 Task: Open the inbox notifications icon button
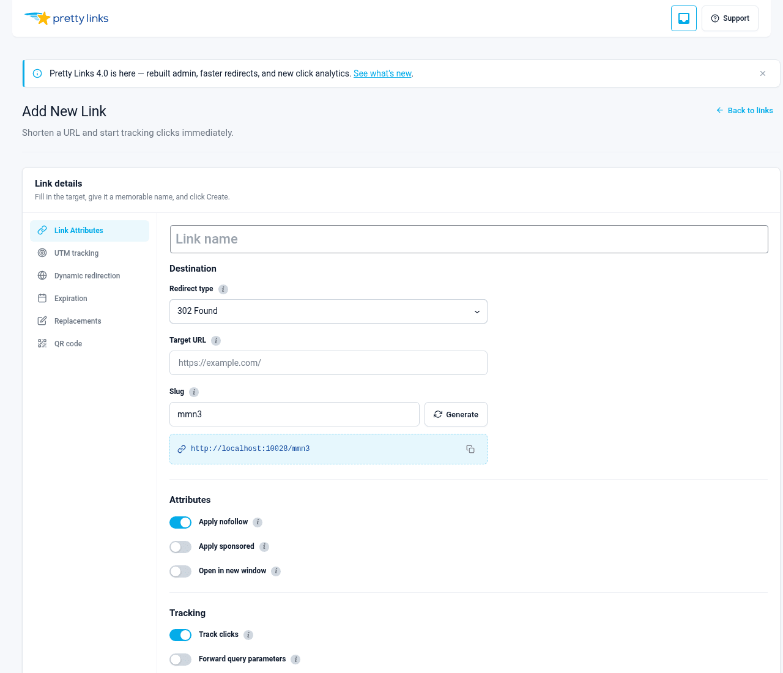tap(684, 18)
